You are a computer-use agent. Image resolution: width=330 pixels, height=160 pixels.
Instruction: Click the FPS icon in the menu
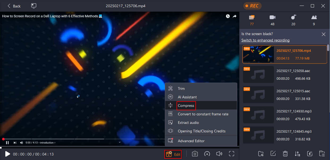click(170, 114)
